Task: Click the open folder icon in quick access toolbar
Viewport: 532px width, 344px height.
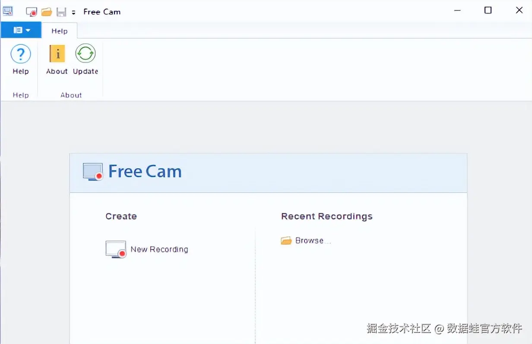Action: click(47, 12)
